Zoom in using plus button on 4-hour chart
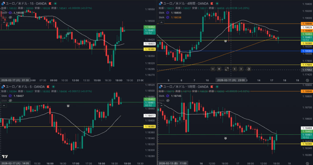 pos(219,69)
